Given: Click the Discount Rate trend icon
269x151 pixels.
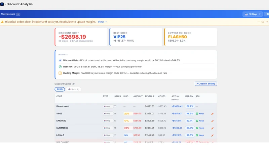Looking at the screenshot, I should [60, 60].
